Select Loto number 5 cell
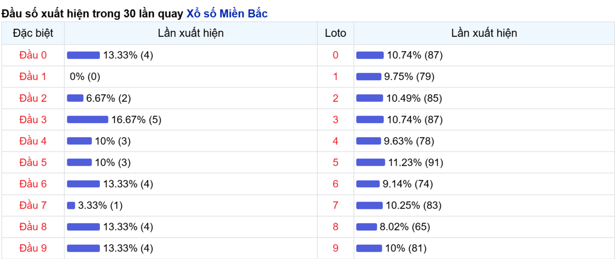Image resolution: width=615 pixels, height=259 pixels. pyautogui.click(x=336, y=163)
